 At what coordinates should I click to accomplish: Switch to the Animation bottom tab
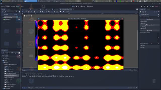42,88
